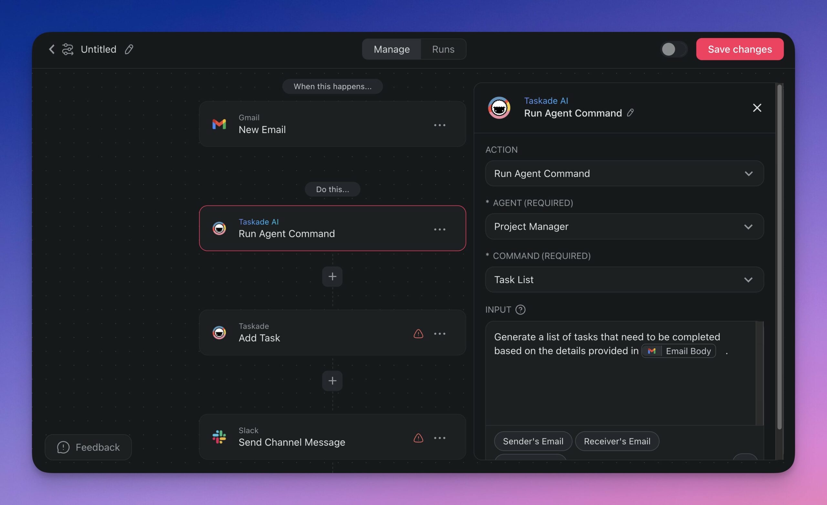Image resolution: width=827 pixels, height=505 pixels.
Task: Click the Email Body chip in the input
Action: coord(679,351)
